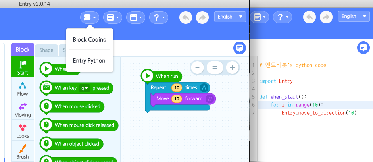The height and width of the screenshot is (162, 373).
Task: Select the When mouse click released block
Action: (79, 125)
